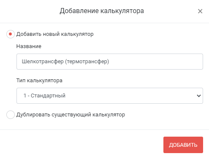Click the Добавление калькулятора dialog title
The width and height of the screenshot is (209, 159).
[102, 11]
